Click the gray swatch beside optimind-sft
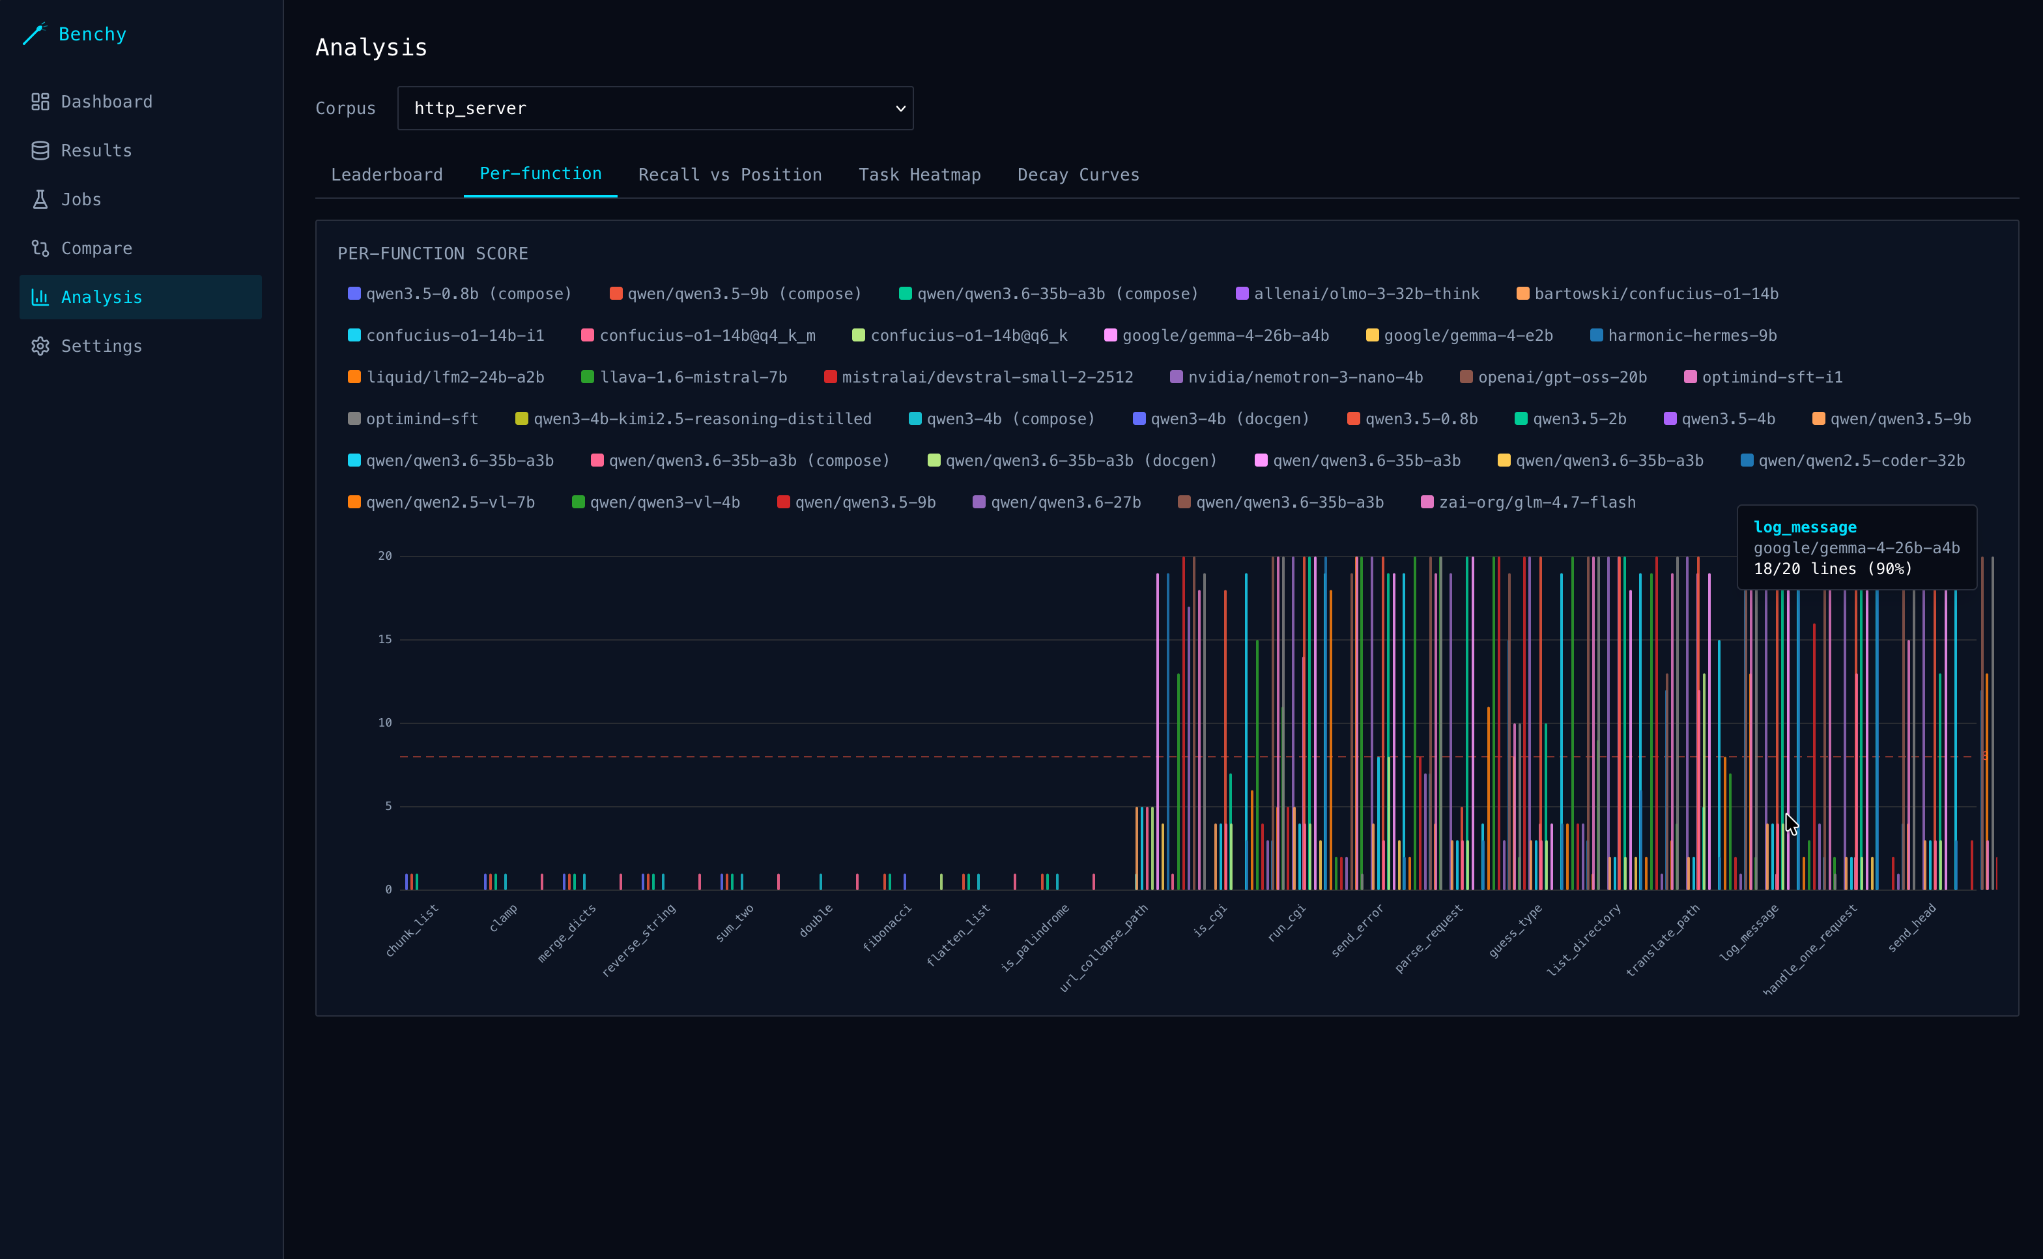This screenshot has width=2043, height=1259. point(354,419)
